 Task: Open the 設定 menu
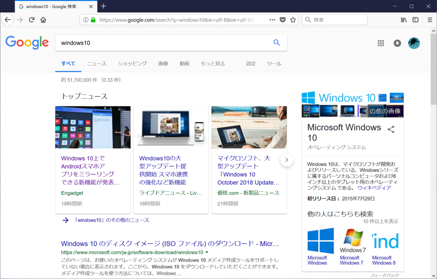point(251,63)
